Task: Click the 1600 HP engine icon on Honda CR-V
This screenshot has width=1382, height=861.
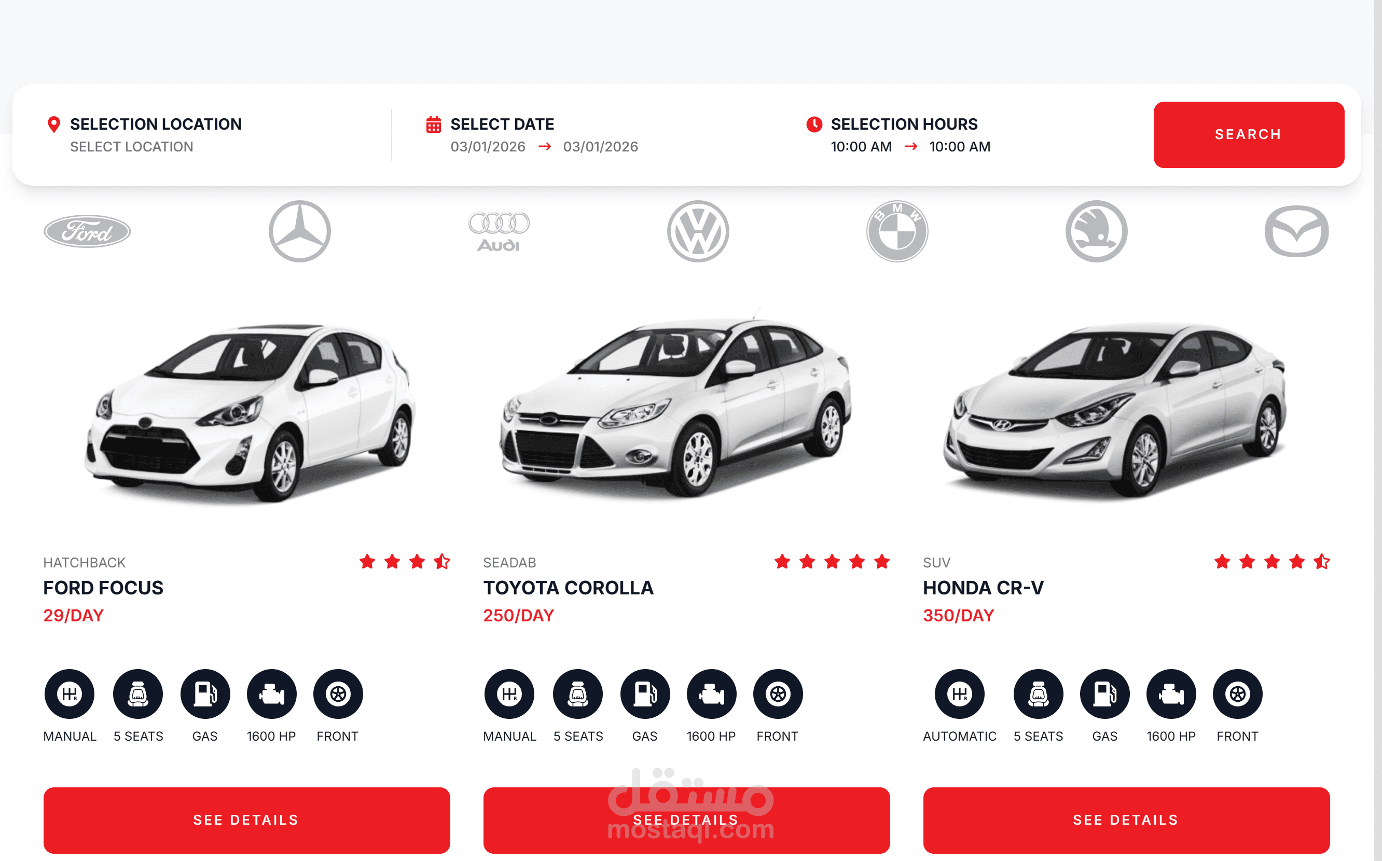Action: click(1171, 693)
